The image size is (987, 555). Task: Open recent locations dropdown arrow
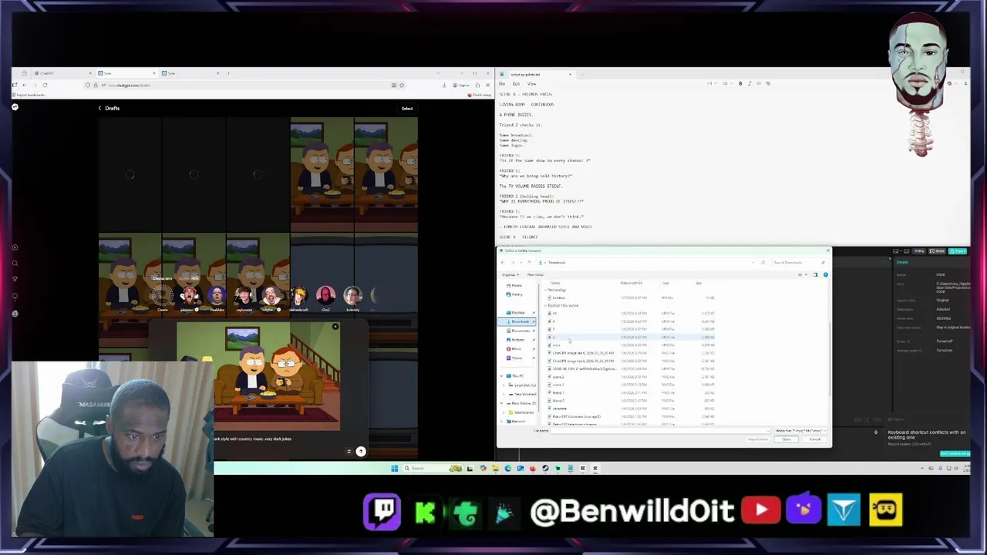pyautogui.click(x=521, y=262)
